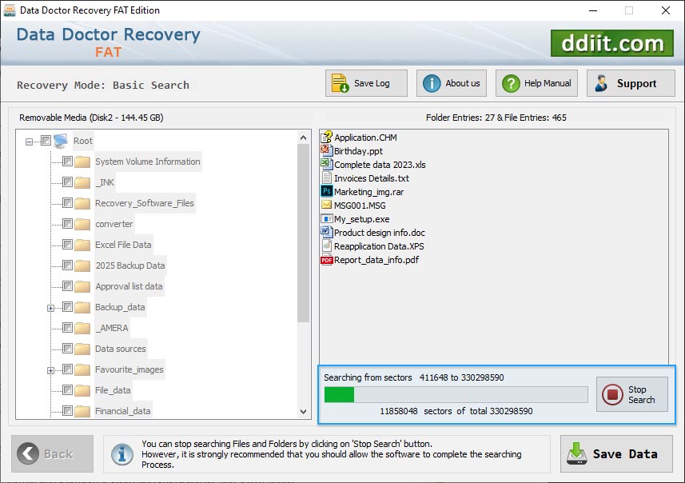Click the Complete data 2023.xls Excel icon
This screenshot has width=685, height=483.
325,164
